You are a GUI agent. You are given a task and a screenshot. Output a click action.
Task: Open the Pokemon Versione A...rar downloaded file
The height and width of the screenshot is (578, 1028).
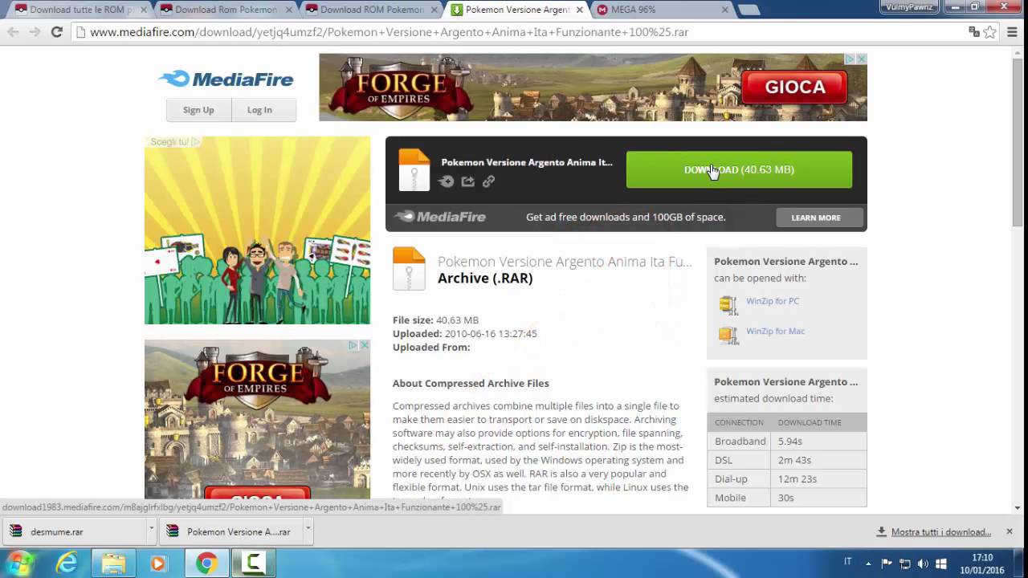pyautogui.click(x=231, y=531)
